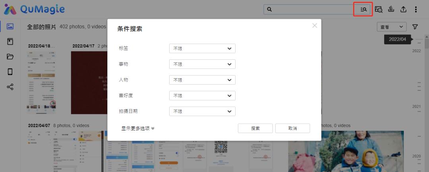The width and height of the screenshot is (429, 172).
Task: Click the upload icon in the header
Action: [x=403, y=9]
